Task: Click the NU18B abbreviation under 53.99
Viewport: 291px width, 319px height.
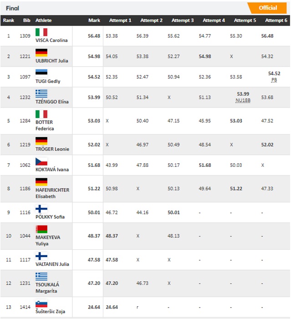Action: click(243, 101)
